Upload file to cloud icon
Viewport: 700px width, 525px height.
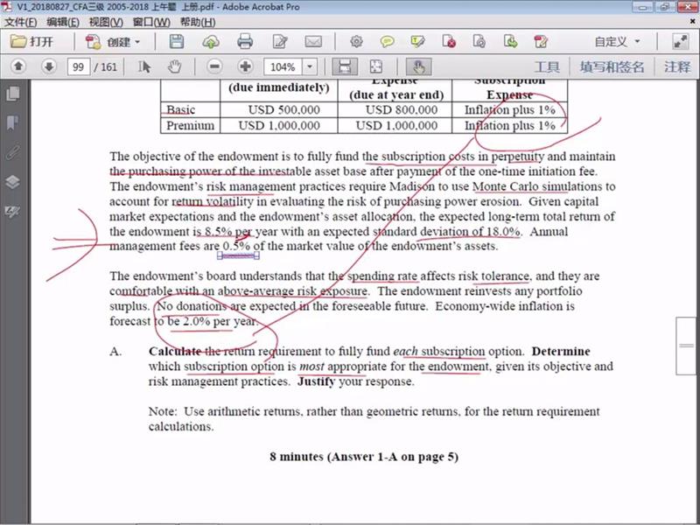coord(211,42)
